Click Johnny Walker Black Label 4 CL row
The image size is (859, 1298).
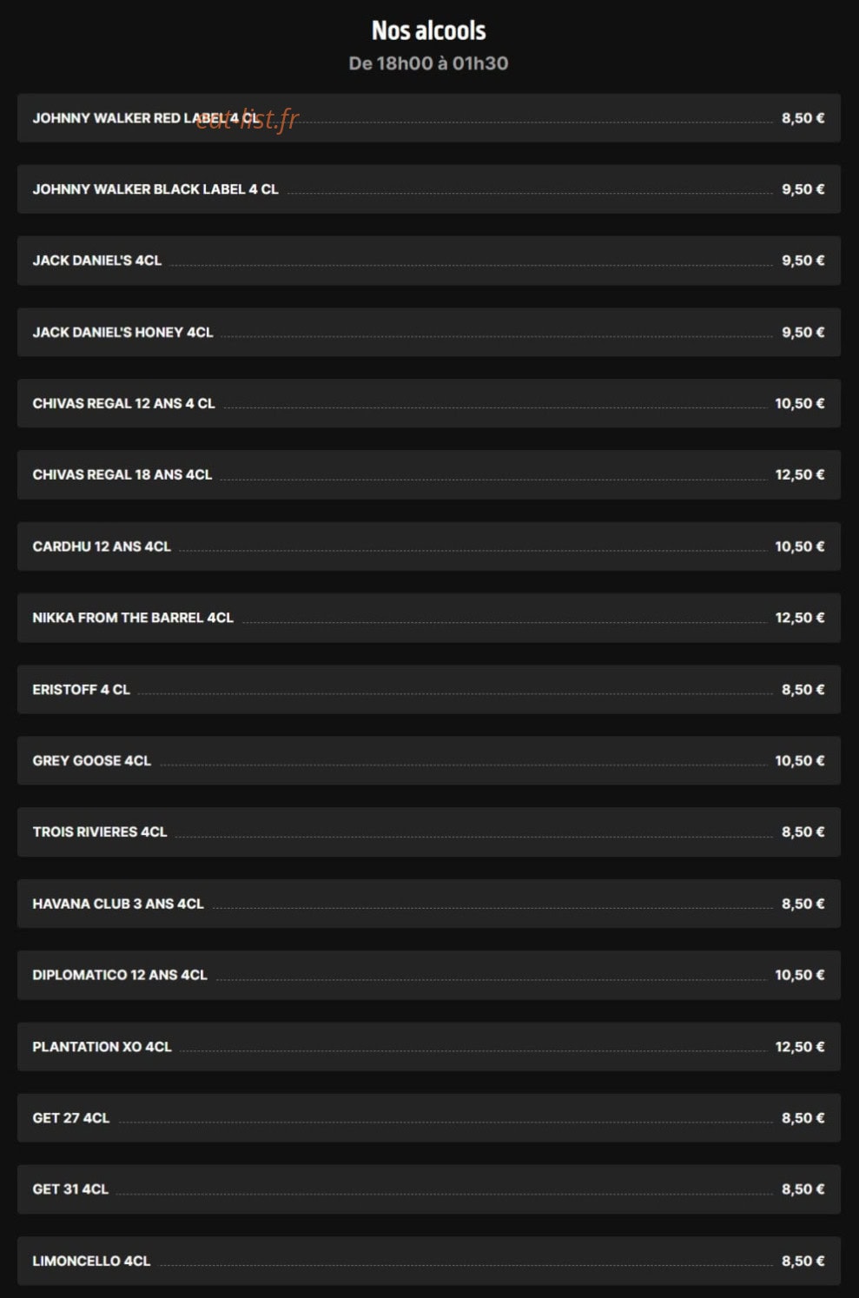[428, 189]
